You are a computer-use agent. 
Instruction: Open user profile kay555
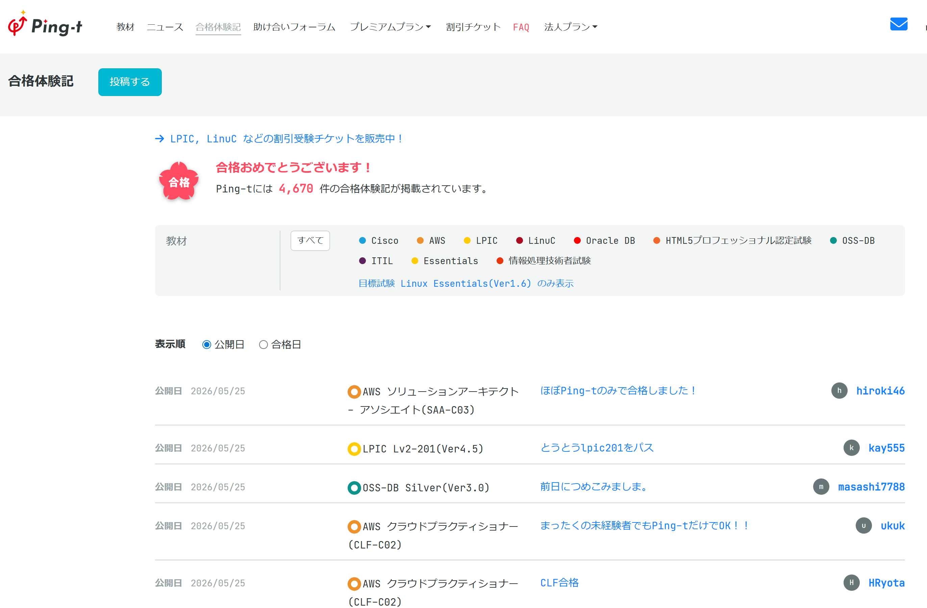point(886,448)
